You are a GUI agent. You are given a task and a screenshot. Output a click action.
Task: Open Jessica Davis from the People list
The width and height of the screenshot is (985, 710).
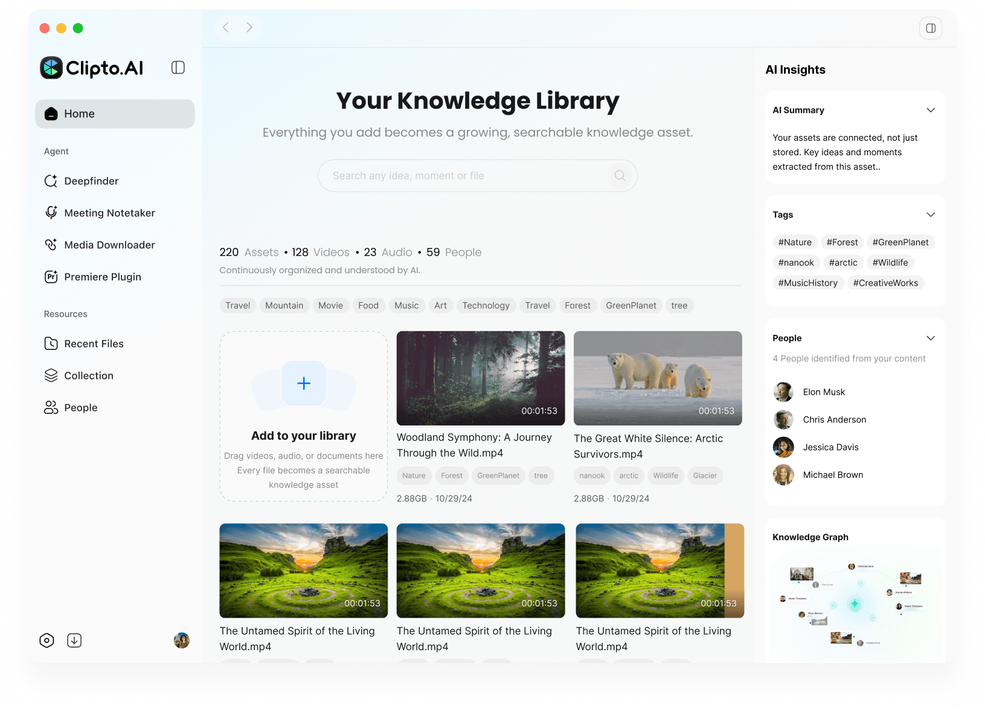[x=830, y=447]
